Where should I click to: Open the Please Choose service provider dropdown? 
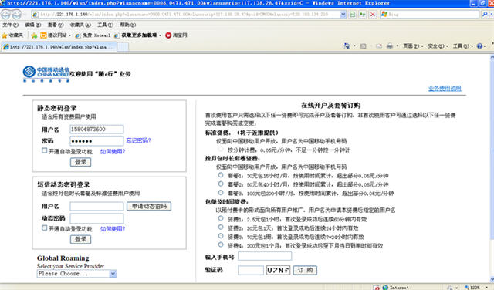pyautogui.click(x=77, y=274)
